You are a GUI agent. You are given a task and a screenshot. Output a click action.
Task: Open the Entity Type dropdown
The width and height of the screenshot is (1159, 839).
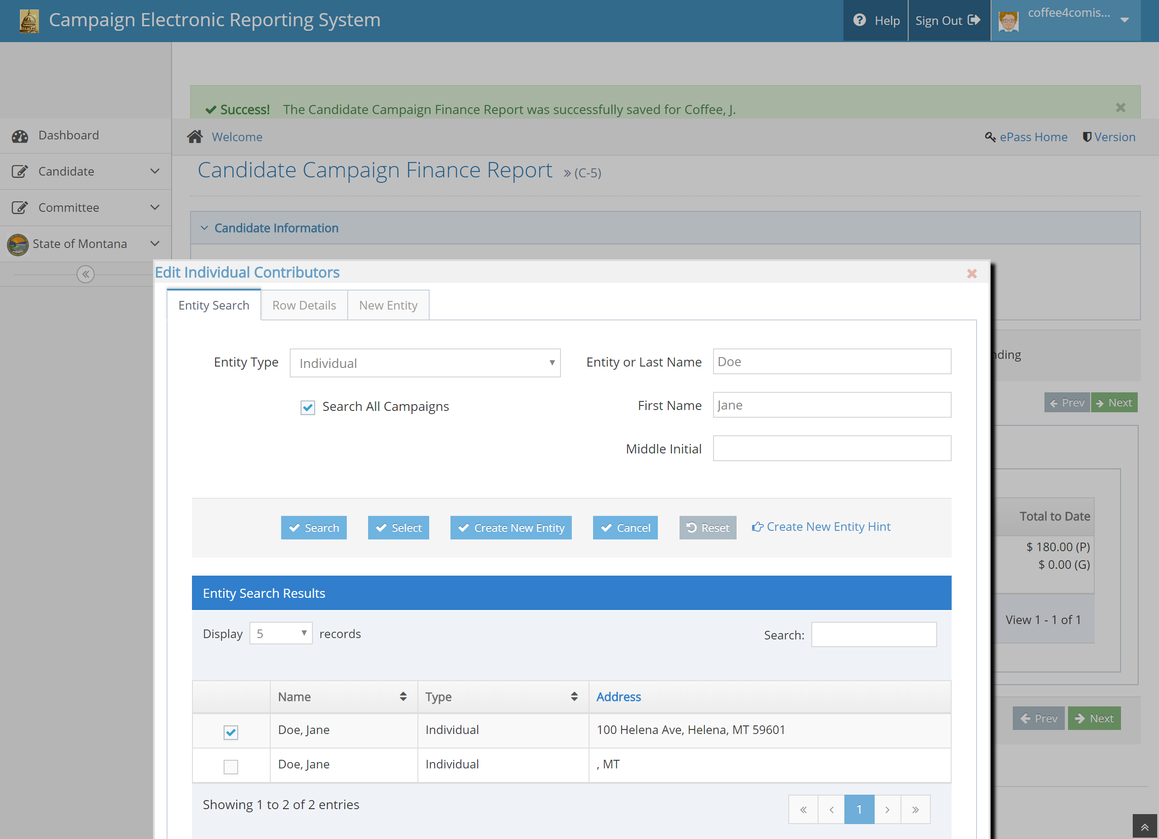point(425,363)
